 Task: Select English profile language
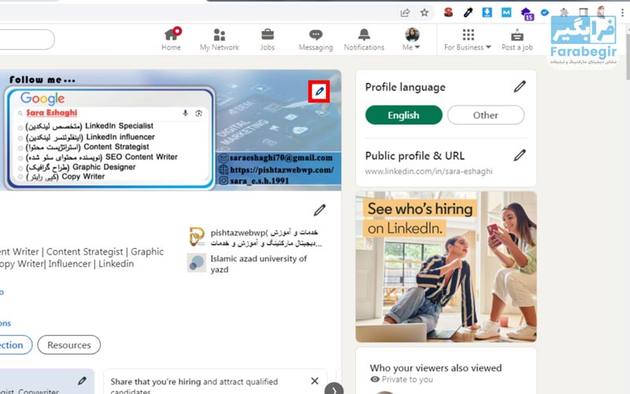[x=404, y=115]
